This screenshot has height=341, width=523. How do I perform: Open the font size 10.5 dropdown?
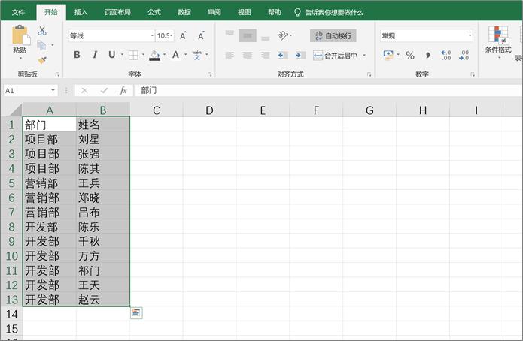click(172, 35)
